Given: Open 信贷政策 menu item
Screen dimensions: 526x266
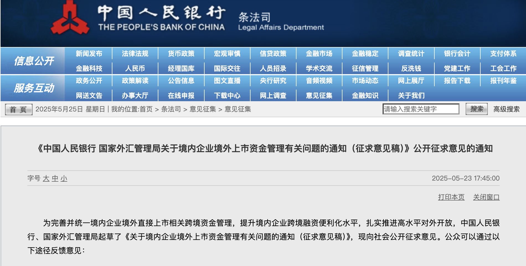Looking at the screenshot, I should (273, 54).
